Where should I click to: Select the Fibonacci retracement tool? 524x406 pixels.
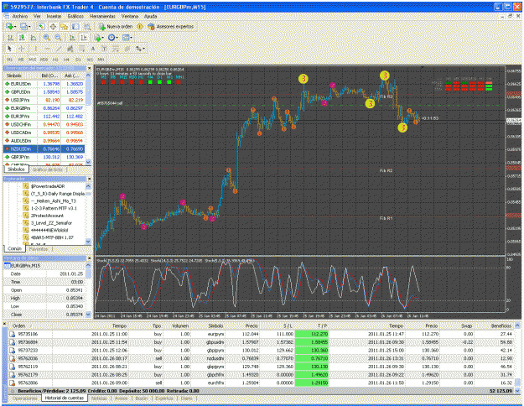pyautogui.click(x=81, y=49)
